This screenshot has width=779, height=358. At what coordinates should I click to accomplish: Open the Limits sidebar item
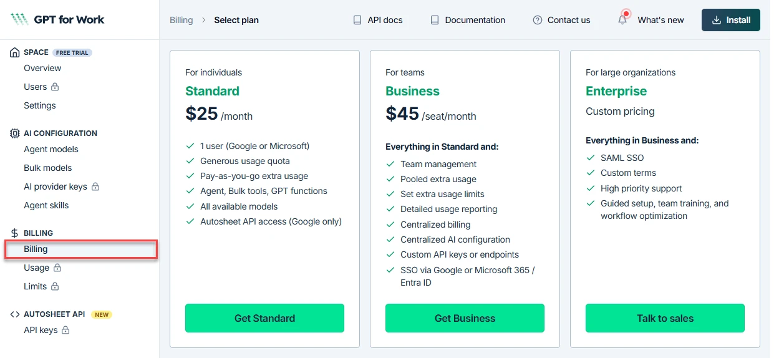pyautogui.click(x=36, y=286)
